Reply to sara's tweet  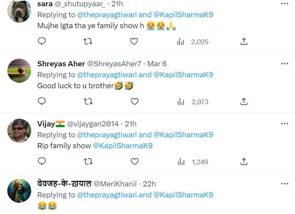[x=42, y=41]
